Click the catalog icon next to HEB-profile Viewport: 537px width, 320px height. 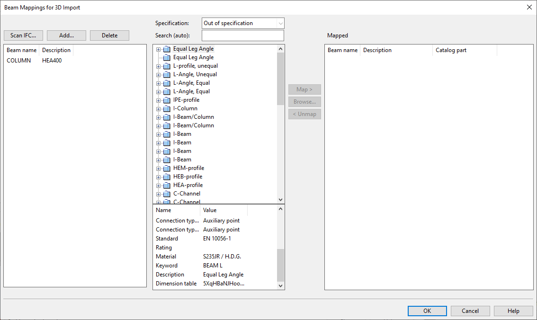[167, 177]
